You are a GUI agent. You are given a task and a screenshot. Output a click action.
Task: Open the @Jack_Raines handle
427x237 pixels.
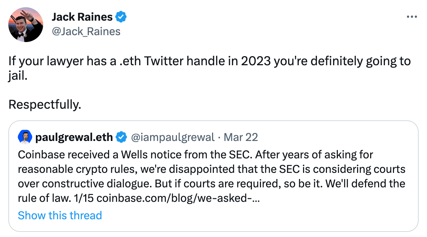point(86,32)
